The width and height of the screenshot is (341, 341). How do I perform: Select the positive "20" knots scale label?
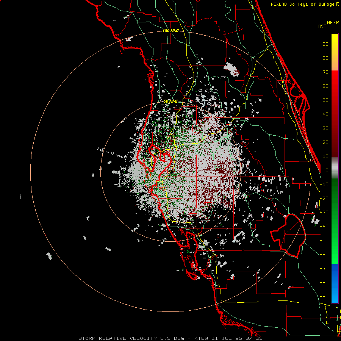point(325,142)
